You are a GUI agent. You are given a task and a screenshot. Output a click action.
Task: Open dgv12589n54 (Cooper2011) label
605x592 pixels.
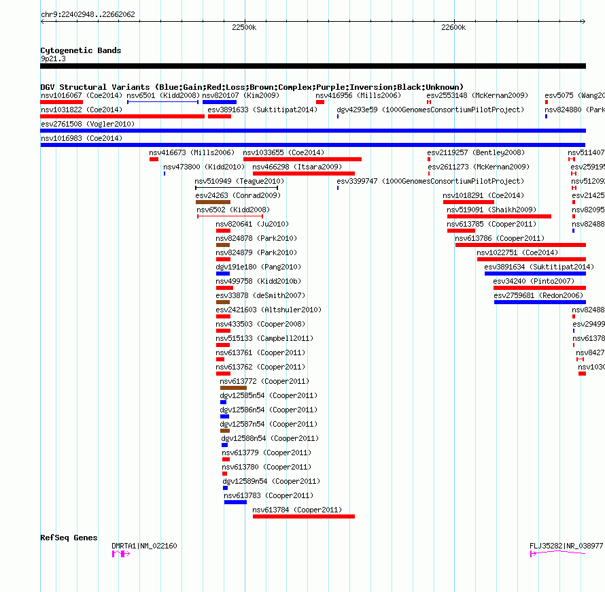tap(271, 481)
